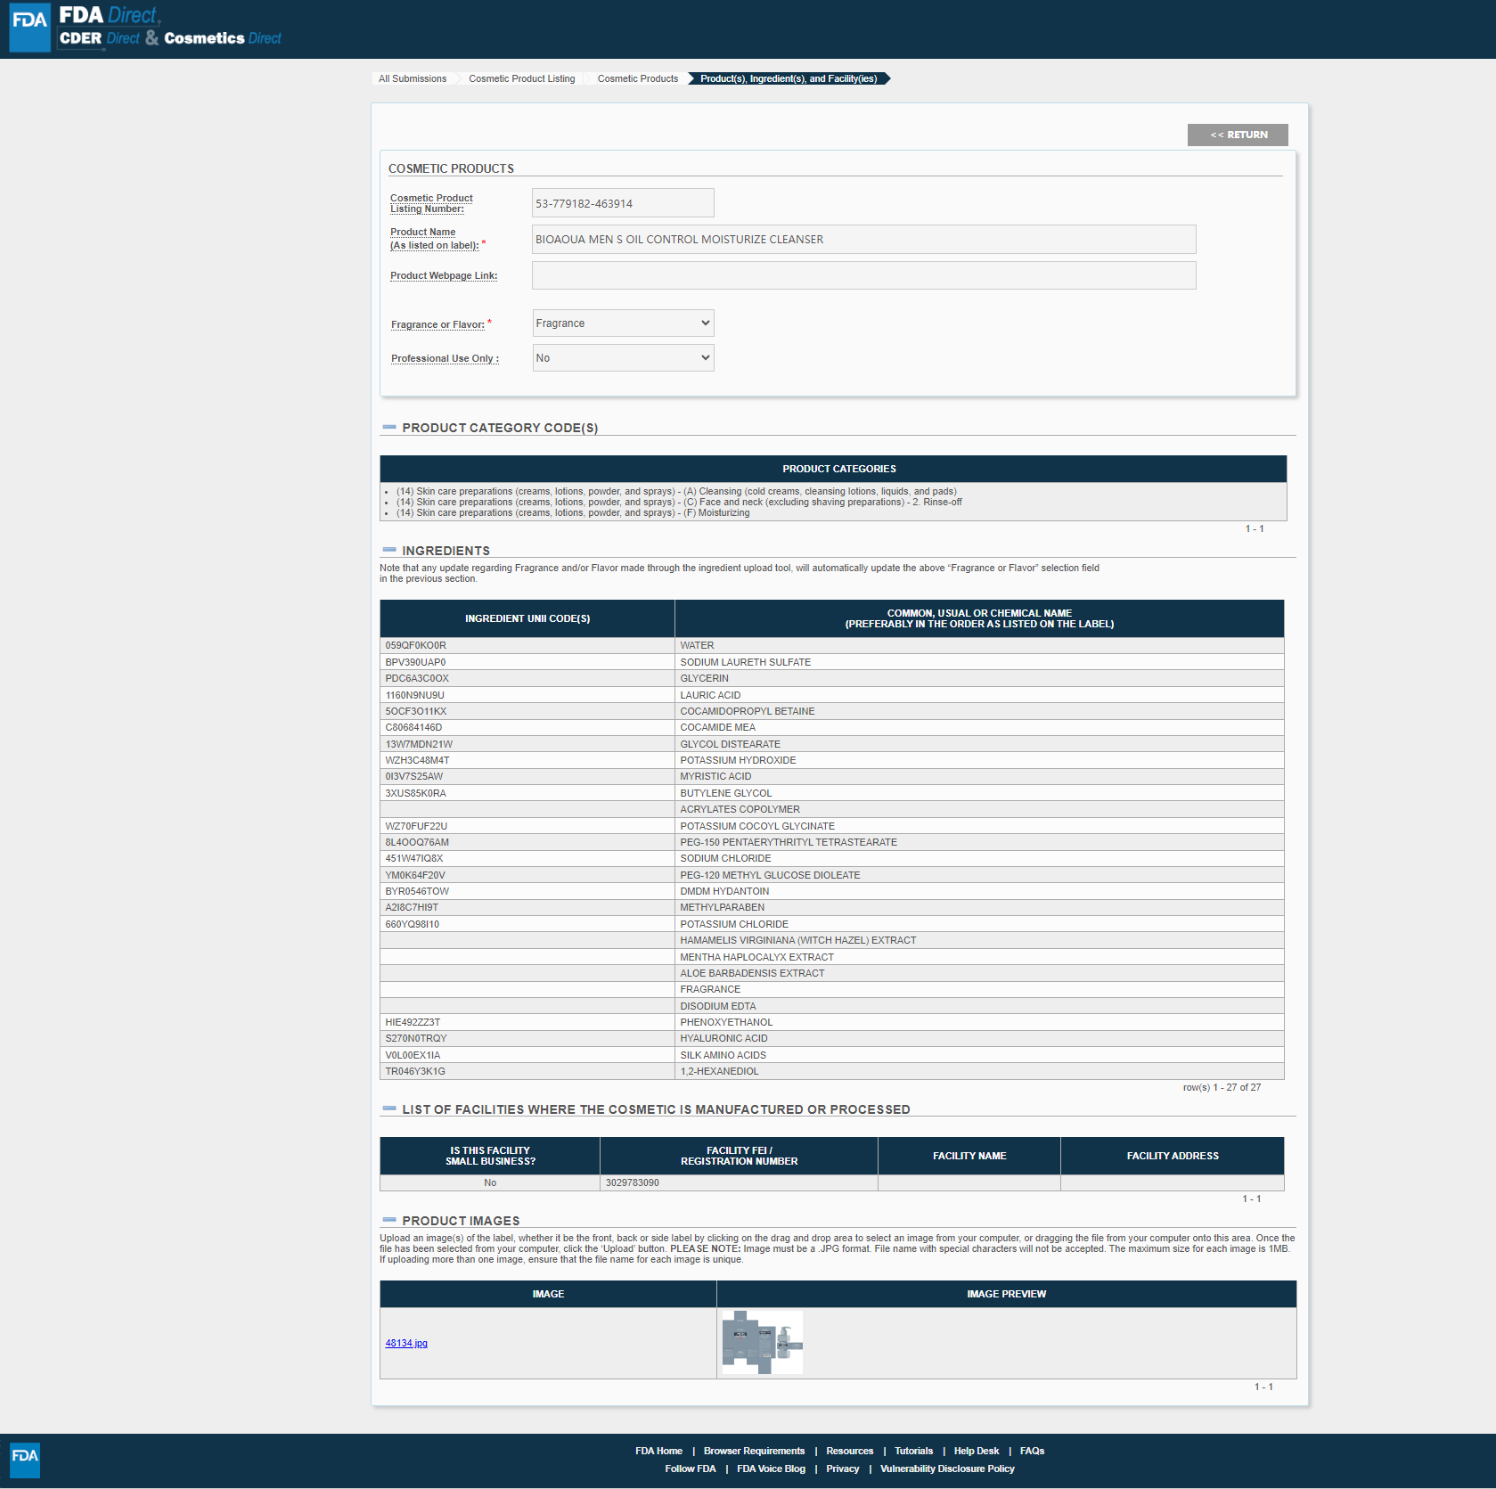
Task: Click the product image preview thumbnail
Action: (762, 1342)
